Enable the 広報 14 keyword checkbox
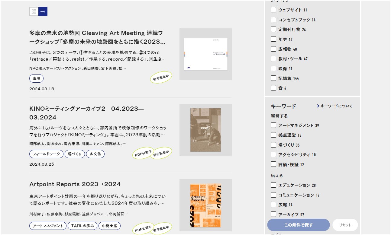Image resolution: width=391 pixels, height=235 pixels. click(273, 205)
